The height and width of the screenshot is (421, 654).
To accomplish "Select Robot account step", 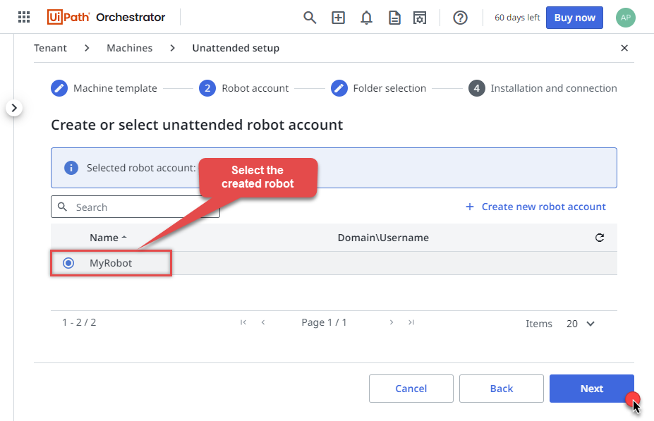I will pos(243,88).
